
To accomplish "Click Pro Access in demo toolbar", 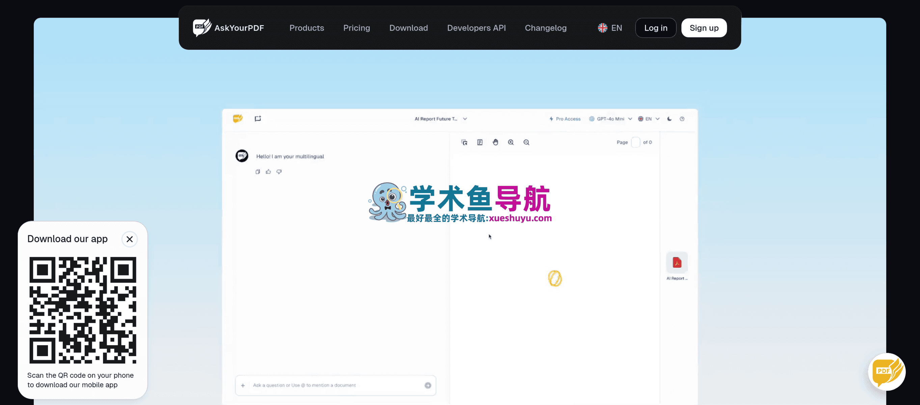I will 565,119.
